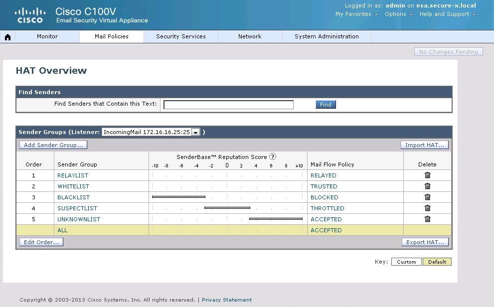Click No Changes Pending button
The width and height of the screenshot is (494, 307).
448,52
